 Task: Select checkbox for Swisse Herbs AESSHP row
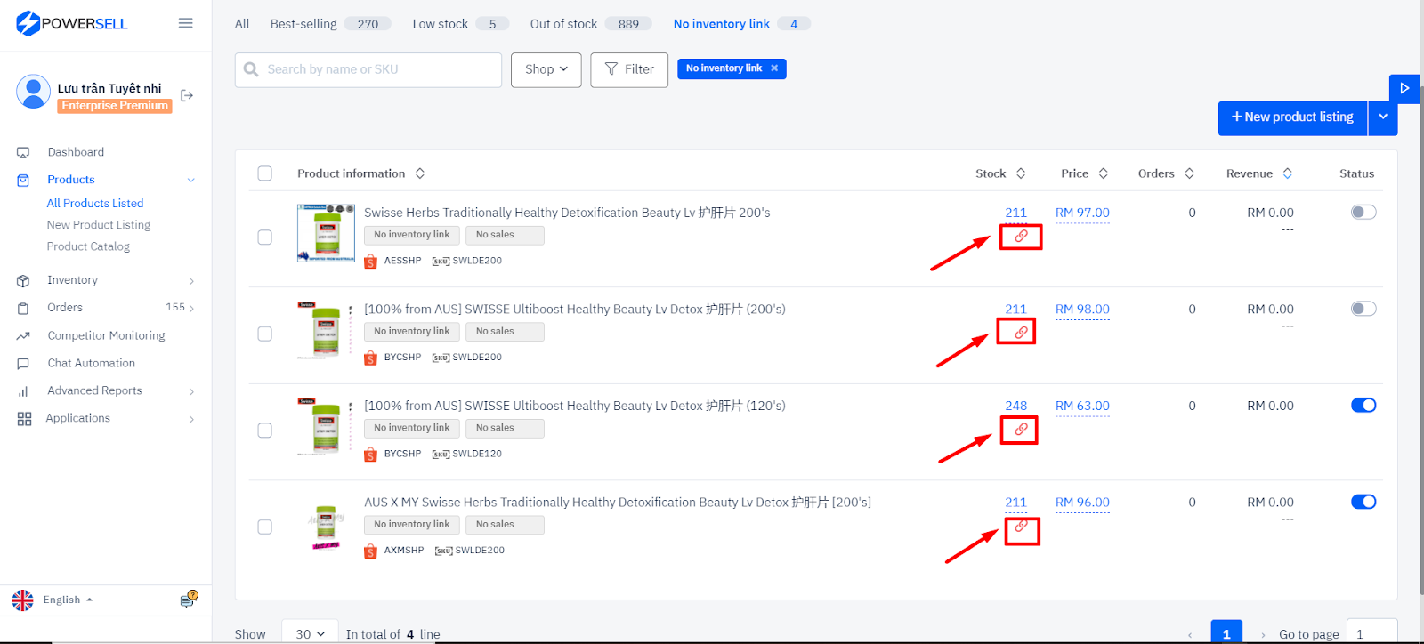pos(264,237)
